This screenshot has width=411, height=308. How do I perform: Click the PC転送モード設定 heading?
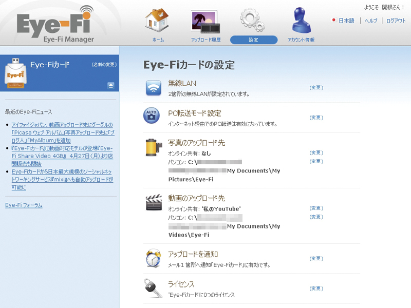(x=195, y=113)
